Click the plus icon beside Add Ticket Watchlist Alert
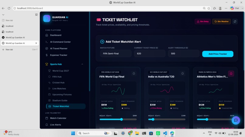Screen dimensions: 245x137 click(102, 42)
